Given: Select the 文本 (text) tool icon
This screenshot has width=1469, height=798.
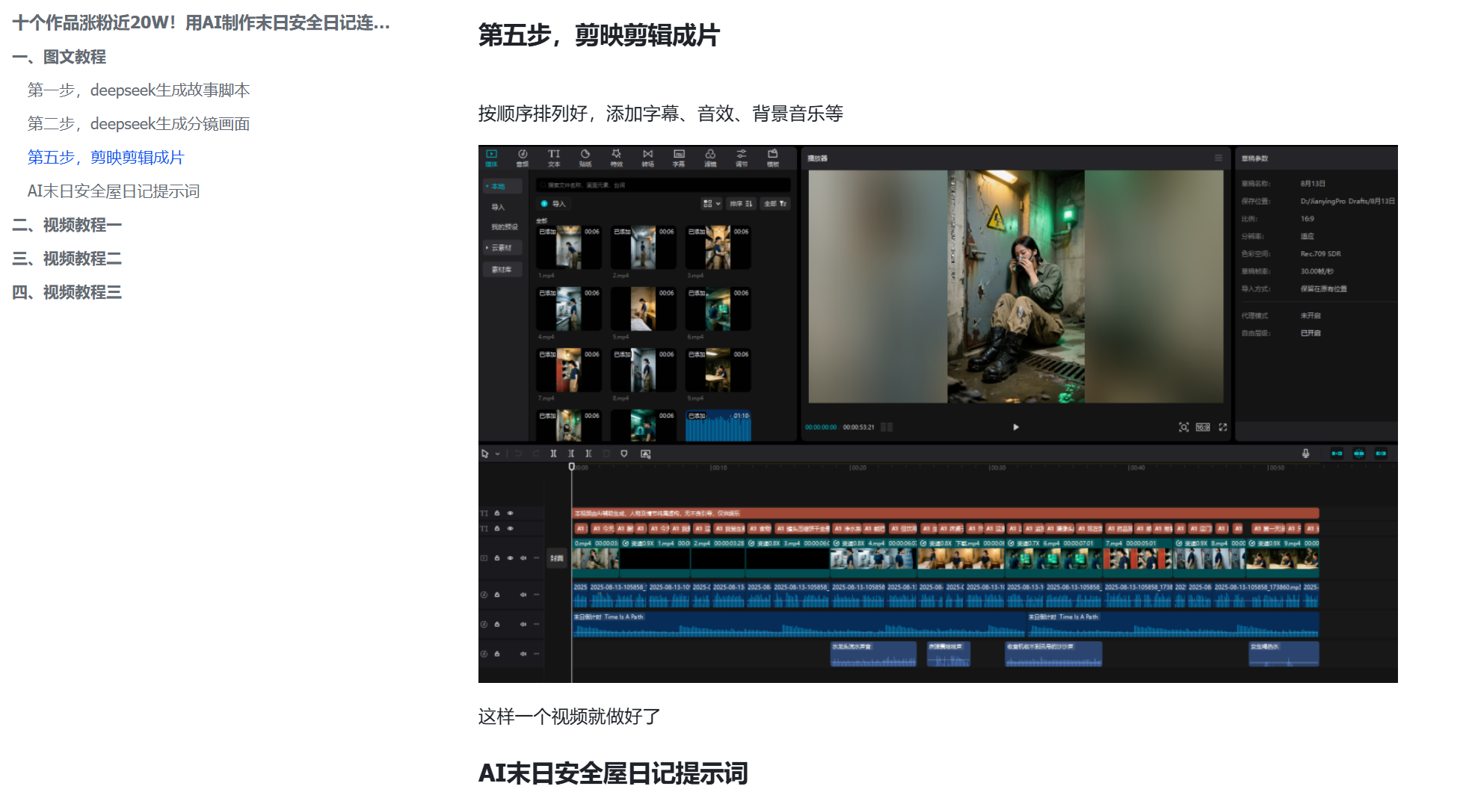Looking at the screenshot, I should point(555,157).
